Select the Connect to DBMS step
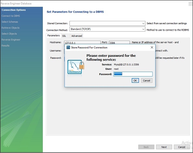Screen dimensions: 193x153 [11, 16]
